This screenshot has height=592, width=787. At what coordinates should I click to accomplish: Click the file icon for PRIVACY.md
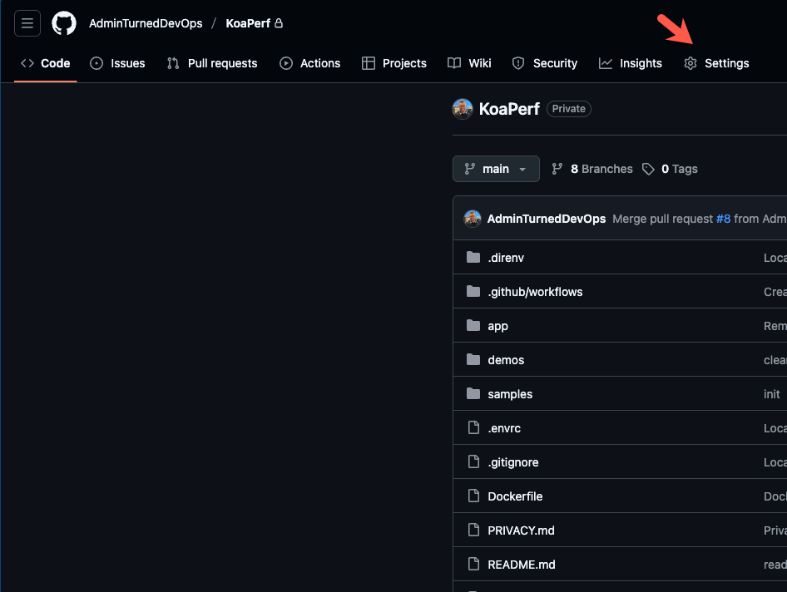point(473,530)
